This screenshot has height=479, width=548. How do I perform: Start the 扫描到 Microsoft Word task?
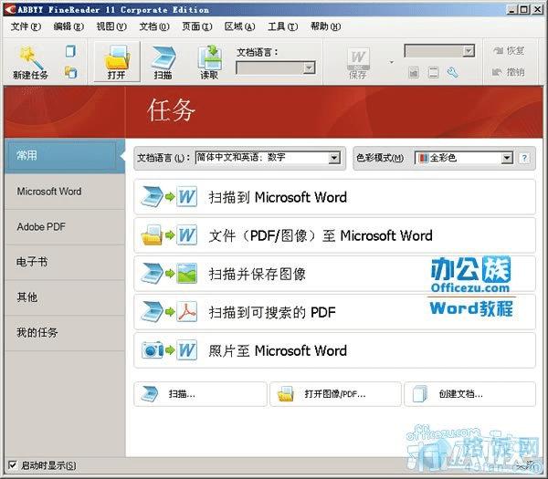pos(334,197)
